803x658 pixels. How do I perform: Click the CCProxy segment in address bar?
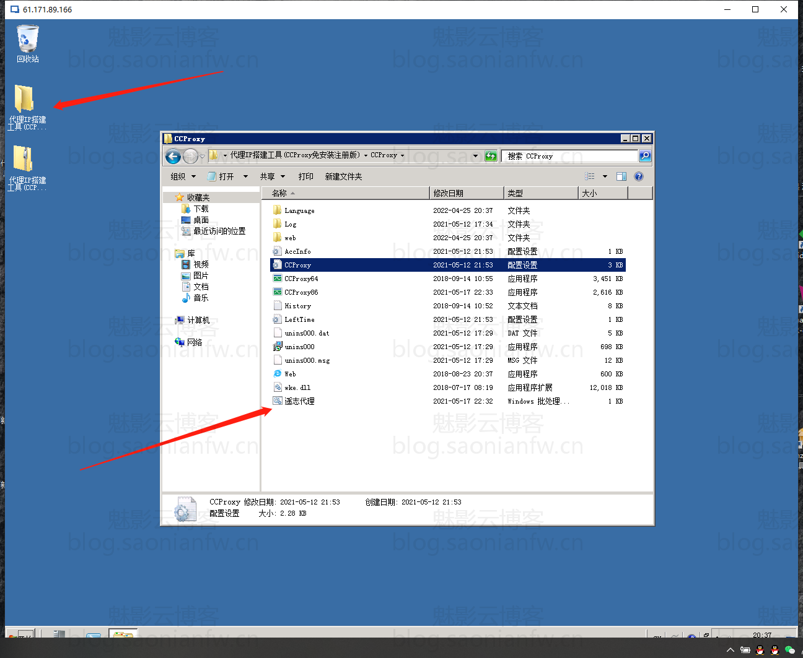[384, 155]
